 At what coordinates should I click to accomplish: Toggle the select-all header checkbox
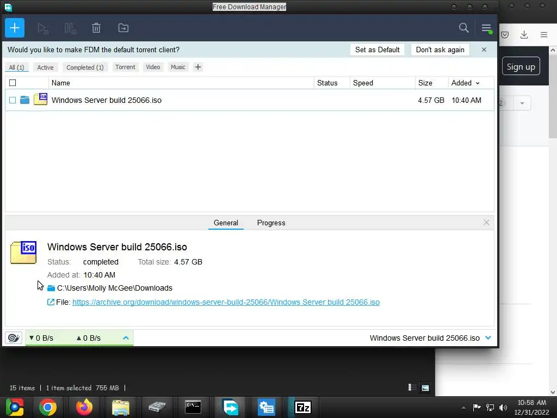tap(13, 83)
